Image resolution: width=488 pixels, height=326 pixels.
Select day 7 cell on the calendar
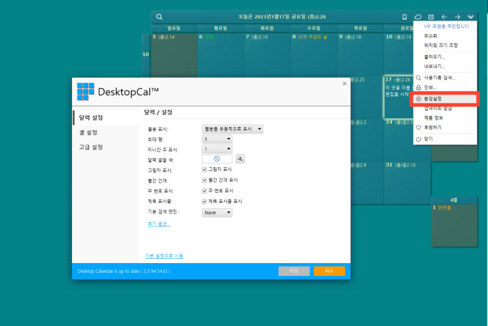coord(268,54)
